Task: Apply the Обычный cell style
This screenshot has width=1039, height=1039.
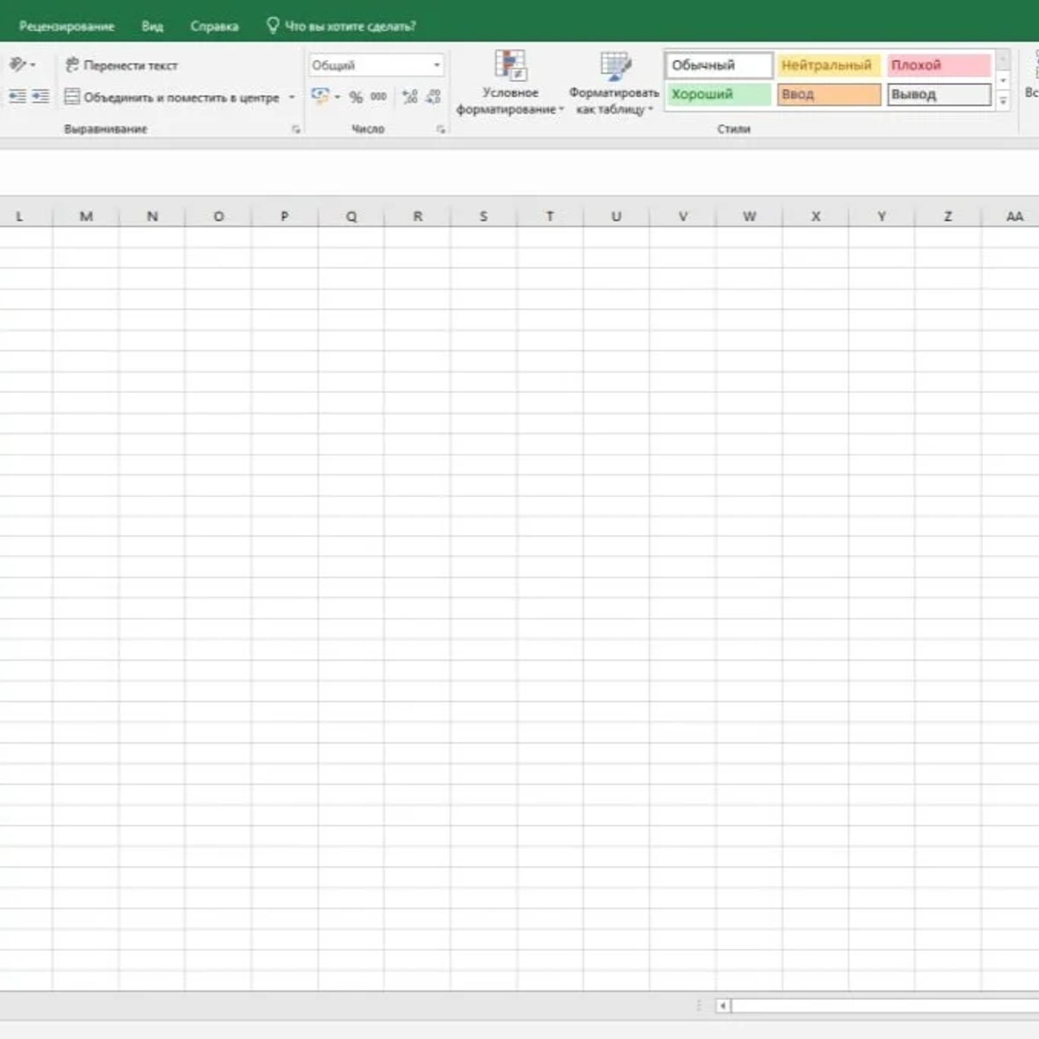Action: click(718, 65)
